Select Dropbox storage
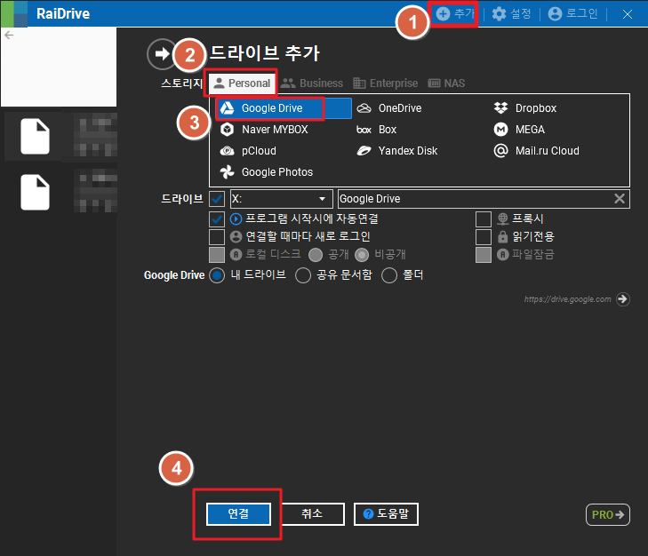Image resolution: width=648 pixels, height=556 pixels. click(x=525, y=108)
